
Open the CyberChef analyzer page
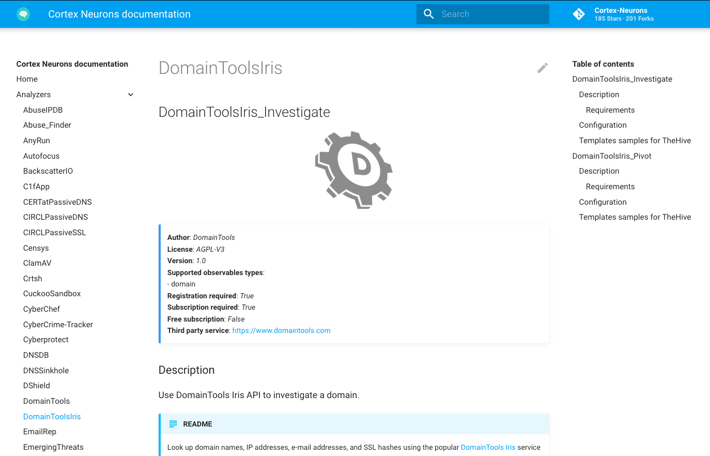41,309
